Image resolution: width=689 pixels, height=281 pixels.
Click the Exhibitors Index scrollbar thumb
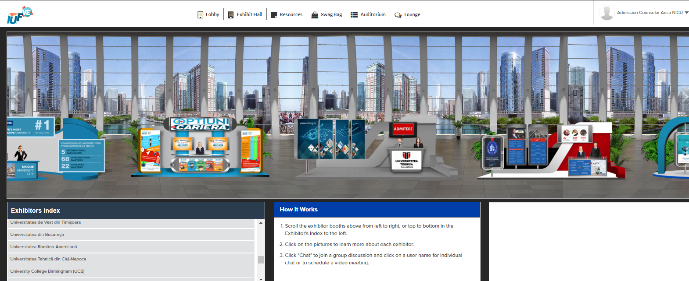point(261,260)
